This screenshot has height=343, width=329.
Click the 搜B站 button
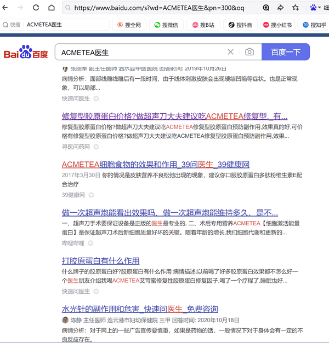click(203, 25)
